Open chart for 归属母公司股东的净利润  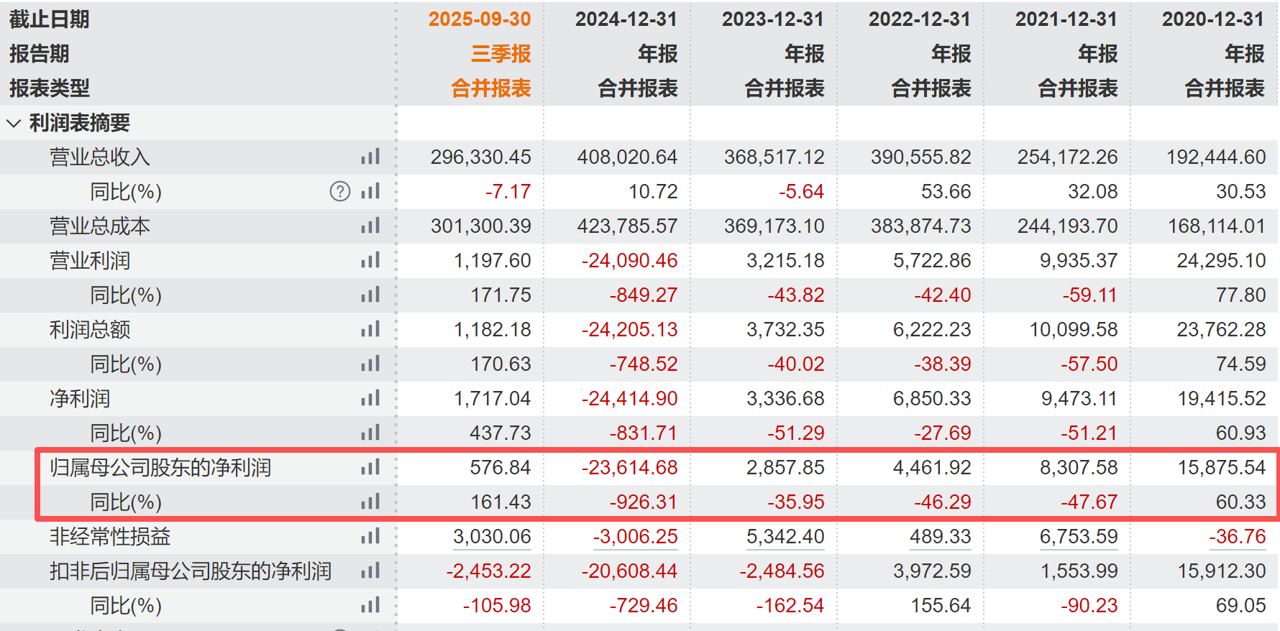coord(370,467)
